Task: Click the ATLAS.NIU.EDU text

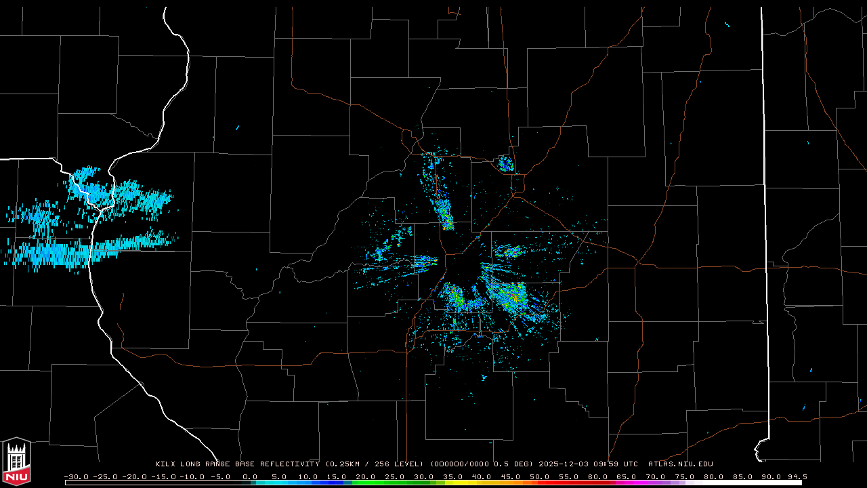Action: point(680,464)
